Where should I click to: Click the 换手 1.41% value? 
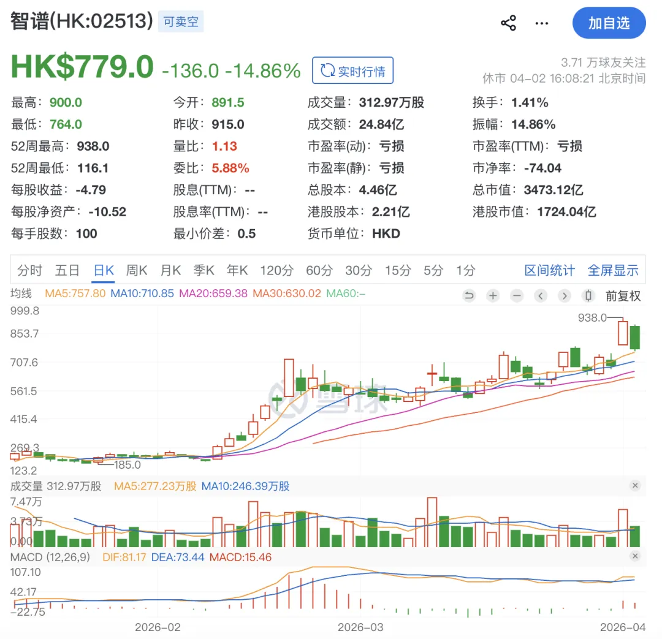pyautogui.click(x=530, y=102)
